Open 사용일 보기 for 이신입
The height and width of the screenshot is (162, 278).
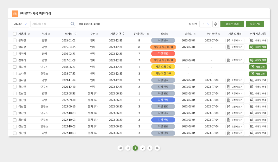tap(258, 107)
